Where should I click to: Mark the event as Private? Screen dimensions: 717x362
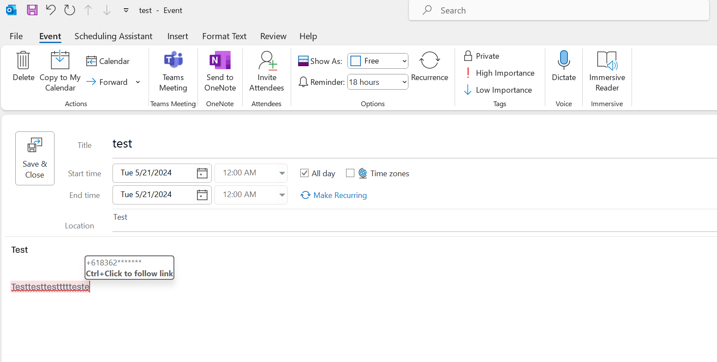482,56
